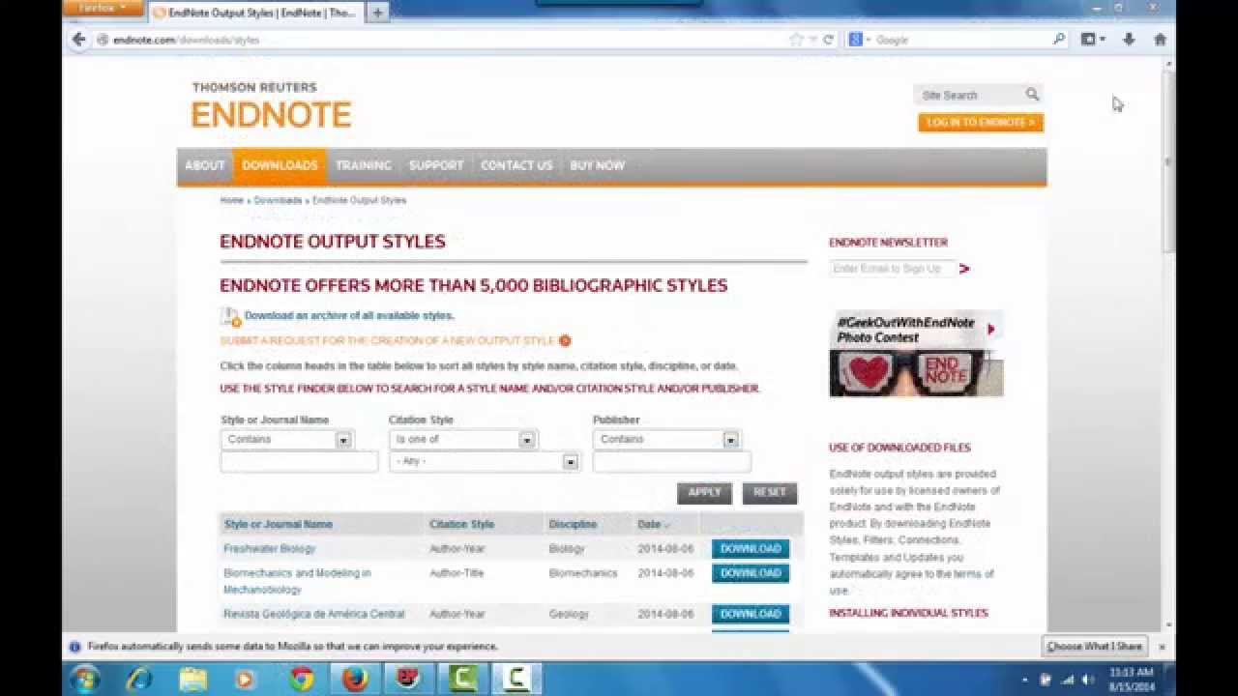Open the GeekOutWithEndNote Photo Contest banner
Screen dimensions: 1238x696
click(916, 354)
